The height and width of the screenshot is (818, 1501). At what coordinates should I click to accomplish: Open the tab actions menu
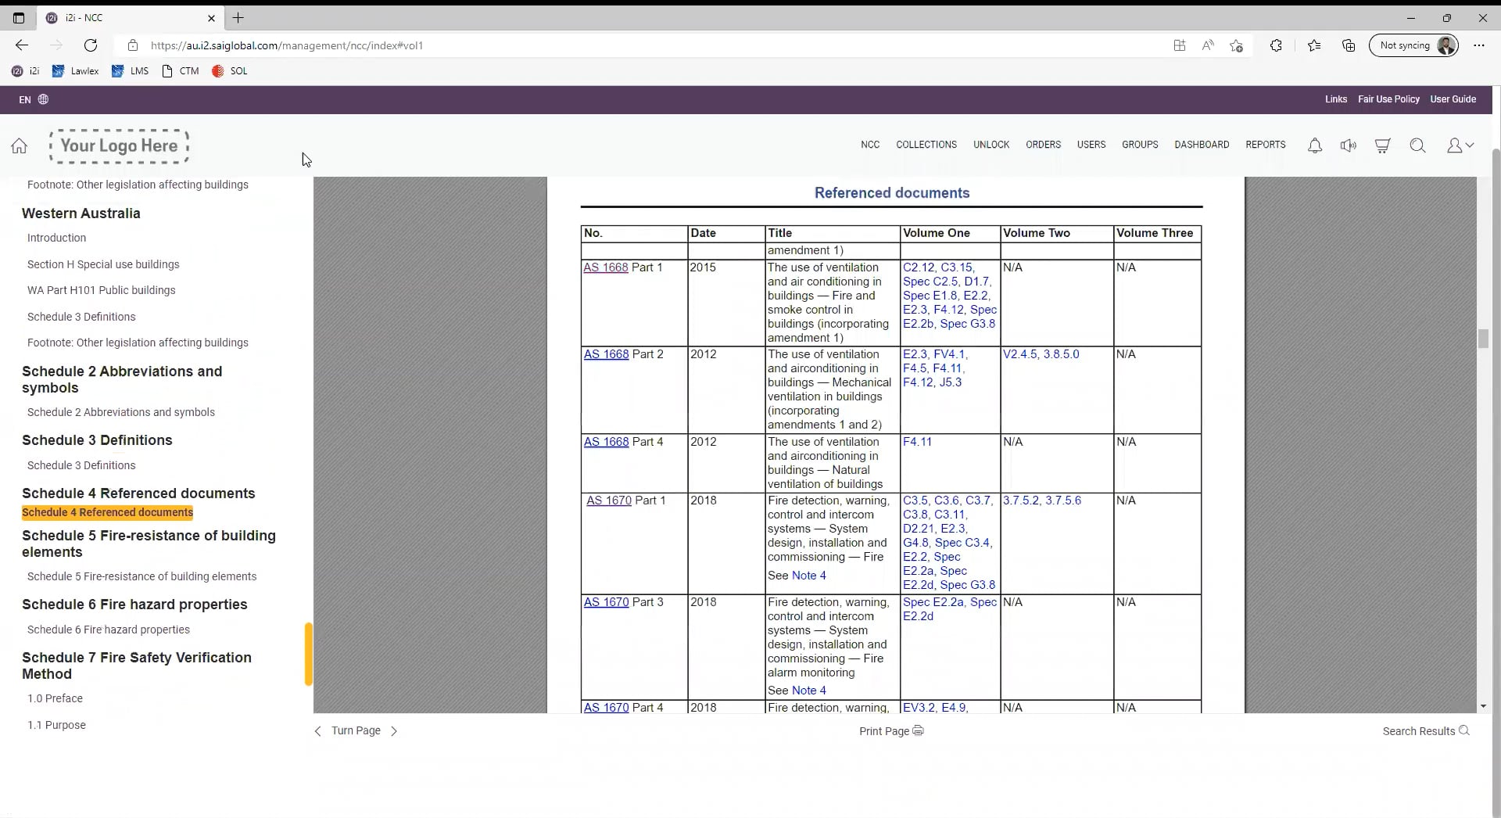click(19, 17)
